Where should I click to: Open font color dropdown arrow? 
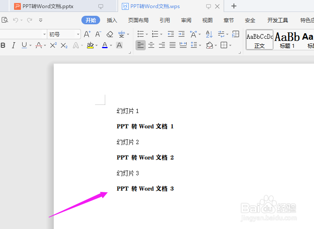111,46
